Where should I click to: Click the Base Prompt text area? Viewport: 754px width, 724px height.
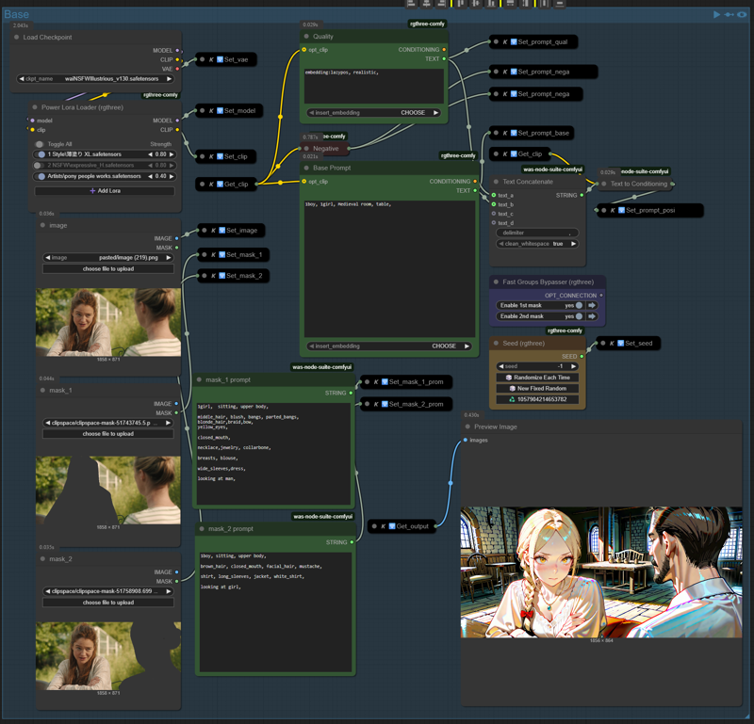click(389, 268)
